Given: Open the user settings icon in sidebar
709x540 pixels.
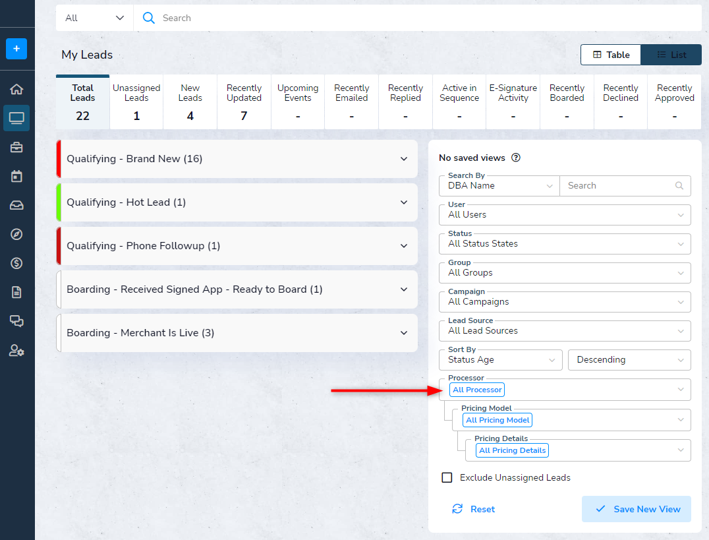Looking at the screenshot, I should click(x=16, y=350).
